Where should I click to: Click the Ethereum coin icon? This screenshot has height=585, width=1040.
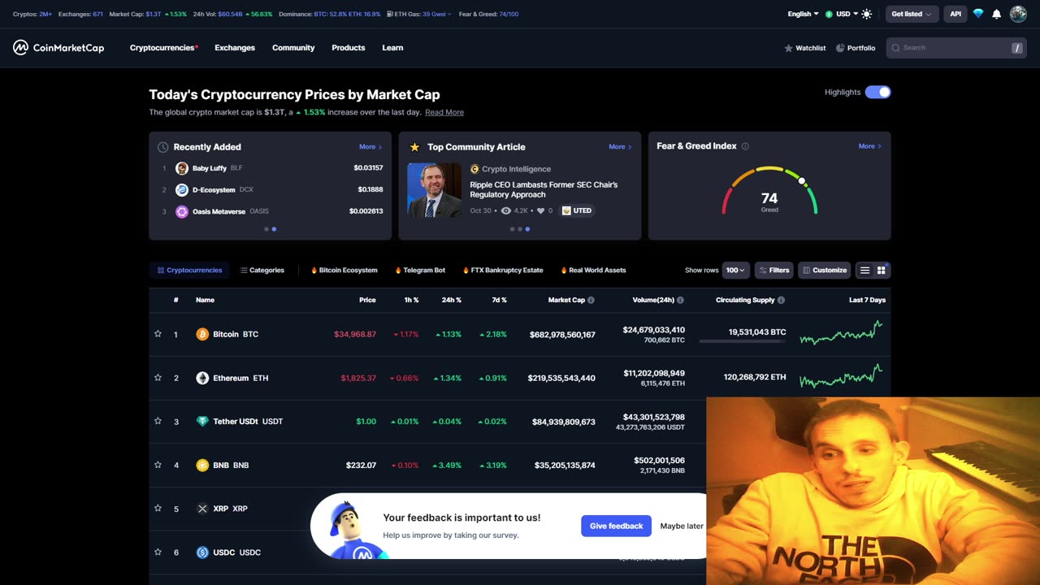(202, 378)
